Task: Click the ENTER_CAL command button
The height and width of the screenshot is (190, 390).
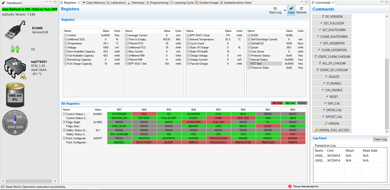Action: (332, 110)
